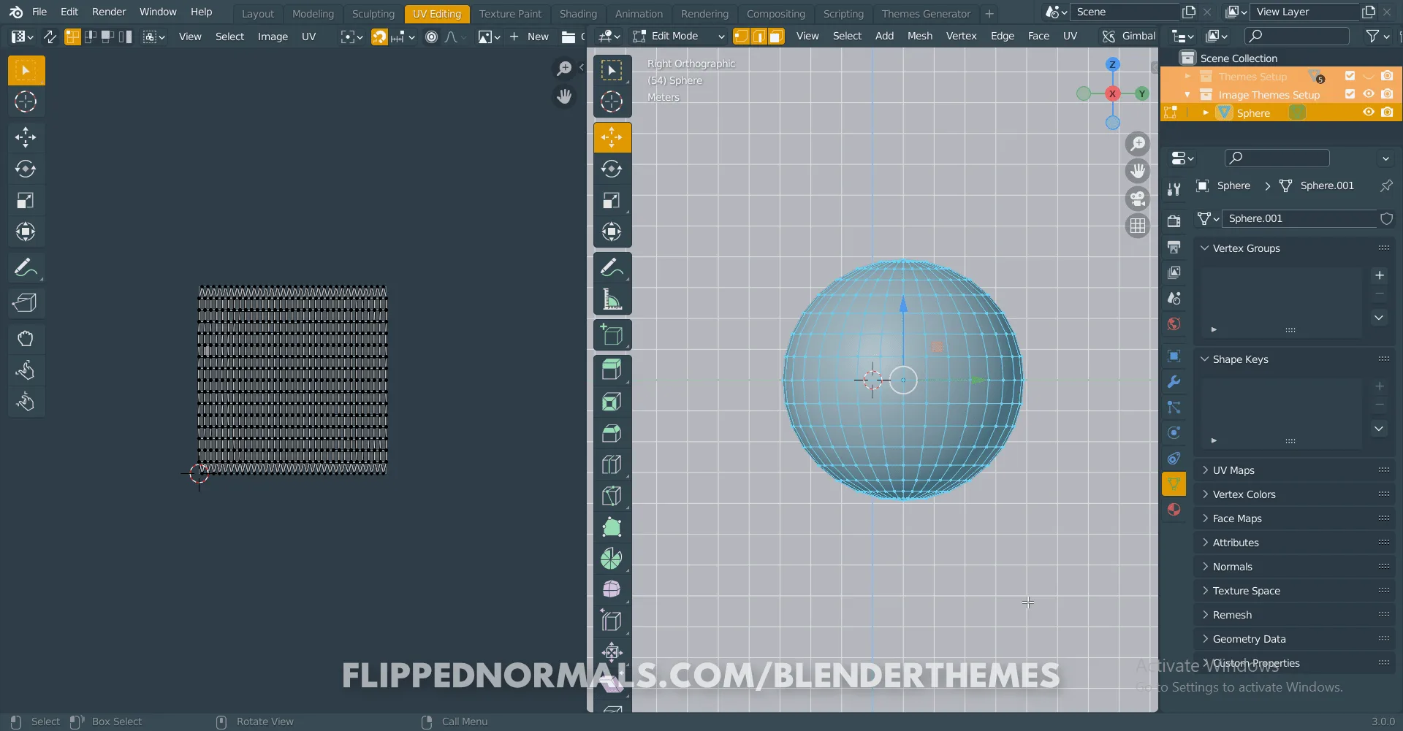Viewport: 1403px width, 731px height.
Task: Open the Material properties tab
Action: pos(1174,510)
